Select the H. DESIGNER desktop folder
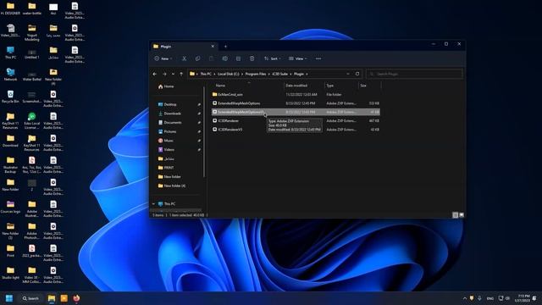 (10, 8)
